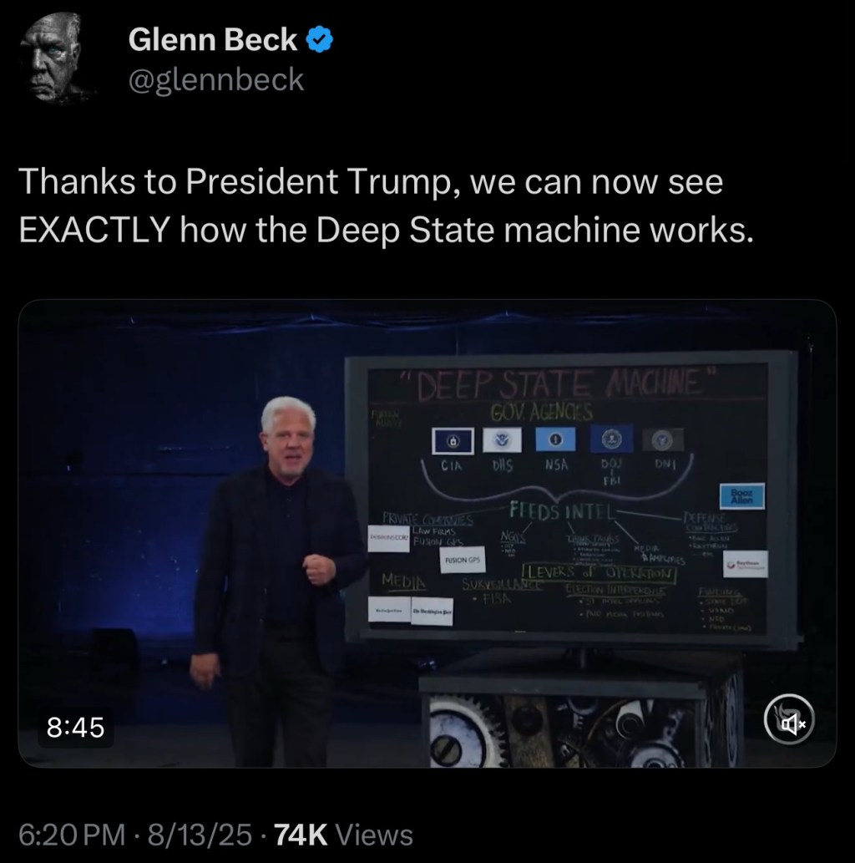Unmute the video with the speaker icon

(789, 719)
